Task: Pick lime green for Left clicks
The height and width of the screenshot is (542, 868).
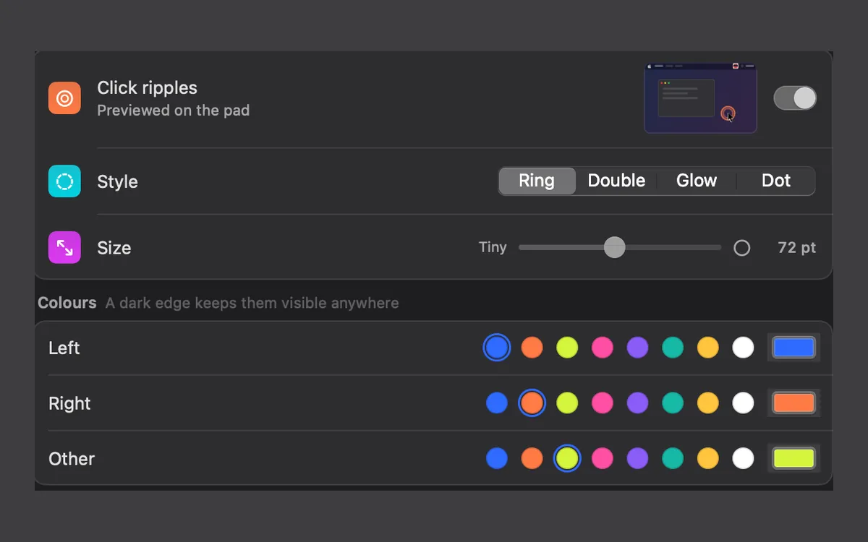Action: pyautogui.click(x=567, y=348)
